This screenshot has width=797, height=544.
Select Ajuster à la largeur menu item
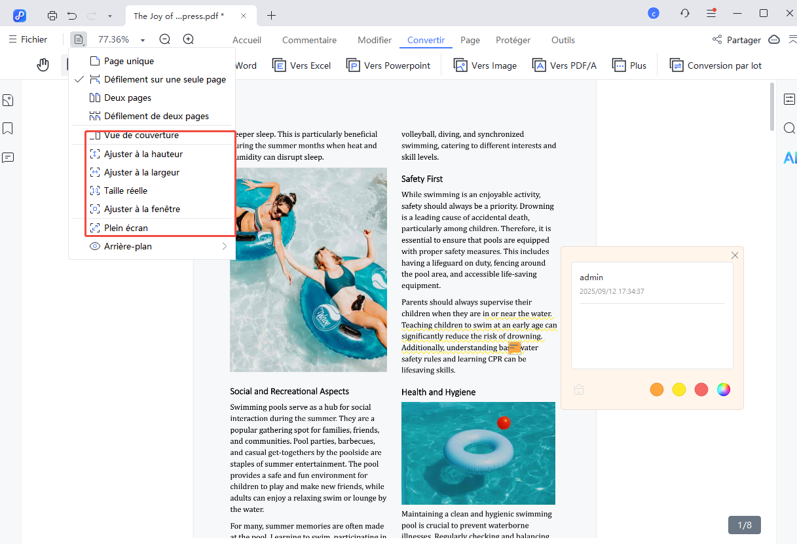tap(141, 172)
